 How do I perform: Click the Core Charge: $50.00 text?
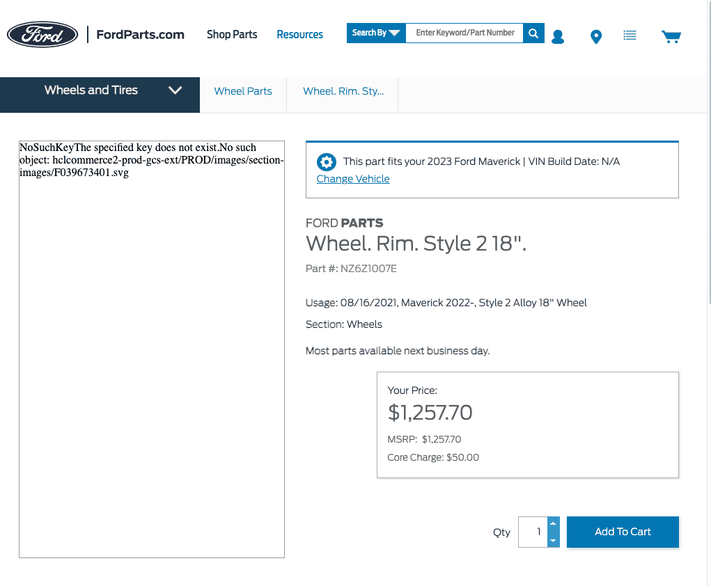coord(433,457)
